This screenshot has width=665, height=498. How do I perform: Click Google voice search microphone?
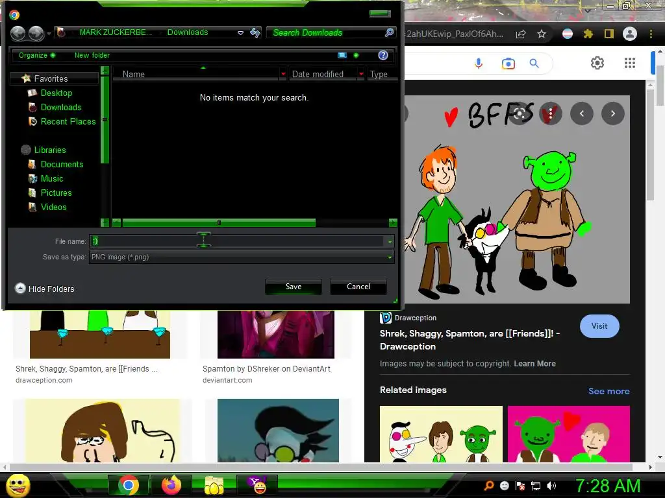click(x=479, y=64)
